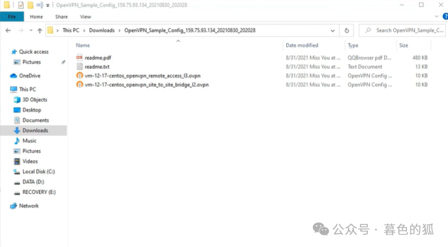Switch to the View ribbon tab
The width and height of the screenshot is (448, 247).
click(85, 17)
